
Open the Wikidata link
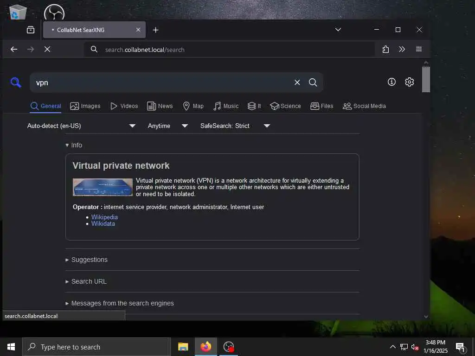pos(103,224)
